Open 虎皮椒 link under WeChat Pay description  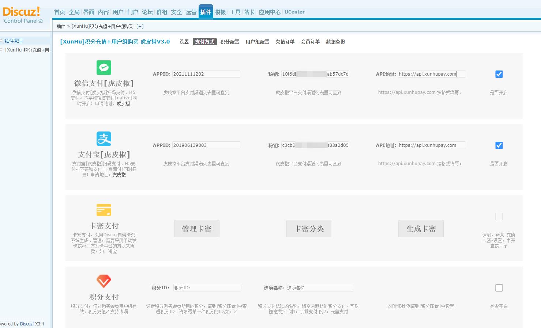pyautogui.click(x=124, y=104)
